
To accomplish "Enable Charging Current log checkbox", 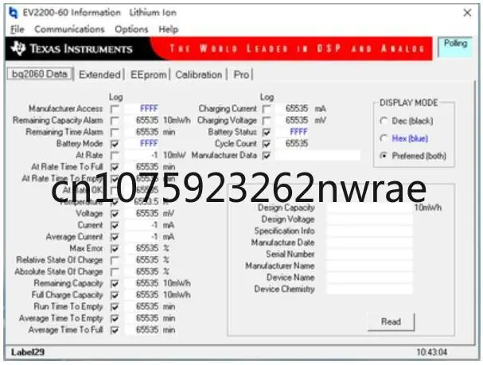I will point(266,109).
